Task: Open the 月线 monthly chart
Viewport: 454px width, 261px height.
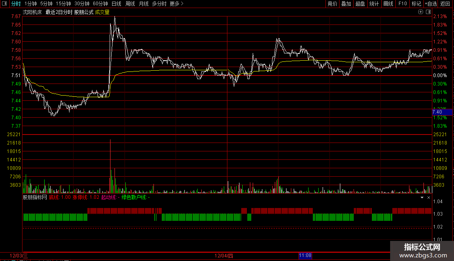Action: (x=143, y=4)
